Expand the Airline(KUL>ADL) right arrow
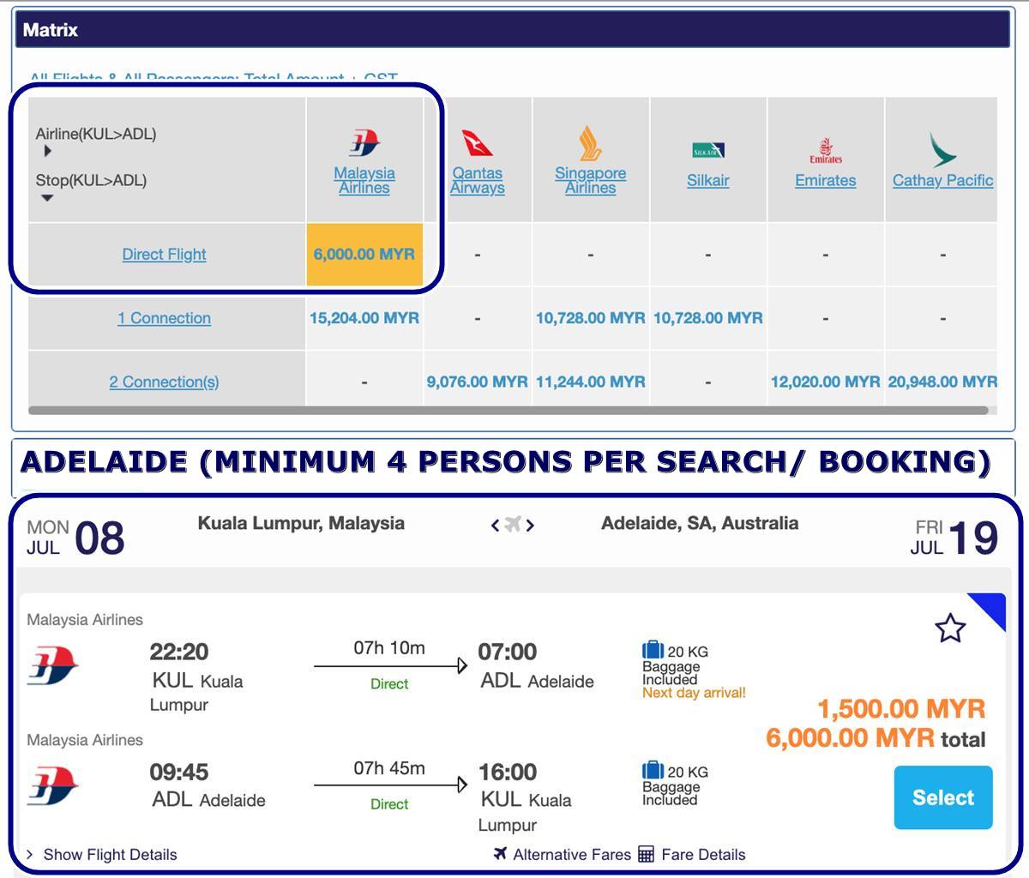Image resolution: width=1029 pixels, height=878 pixels. 47,151
